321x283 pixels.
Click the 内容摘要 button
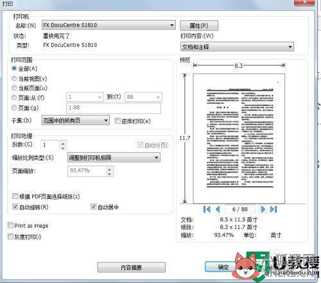coord(131,268)
